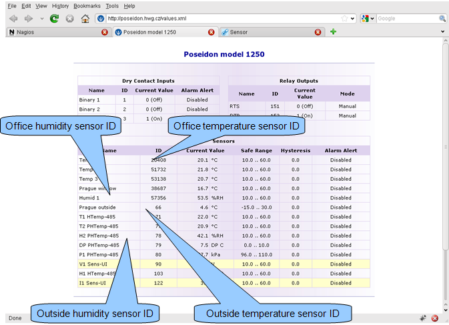Select the Binary 2 row name
The image size is (449, 325).
[89, 109]
